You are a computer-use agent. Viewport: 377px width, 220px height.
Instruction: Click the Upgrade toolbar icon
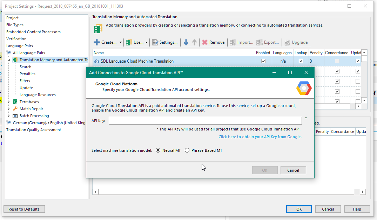[288, 42]
